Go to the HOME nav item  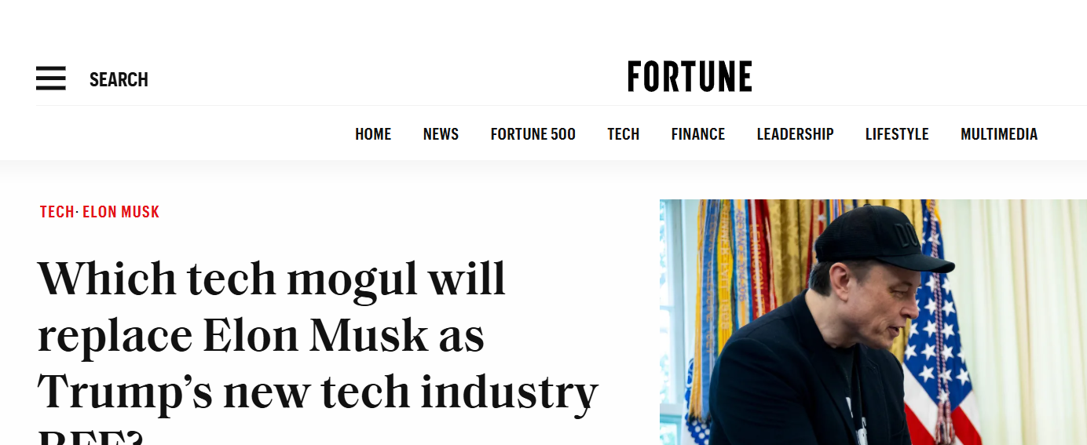click(x=373, y=134)
